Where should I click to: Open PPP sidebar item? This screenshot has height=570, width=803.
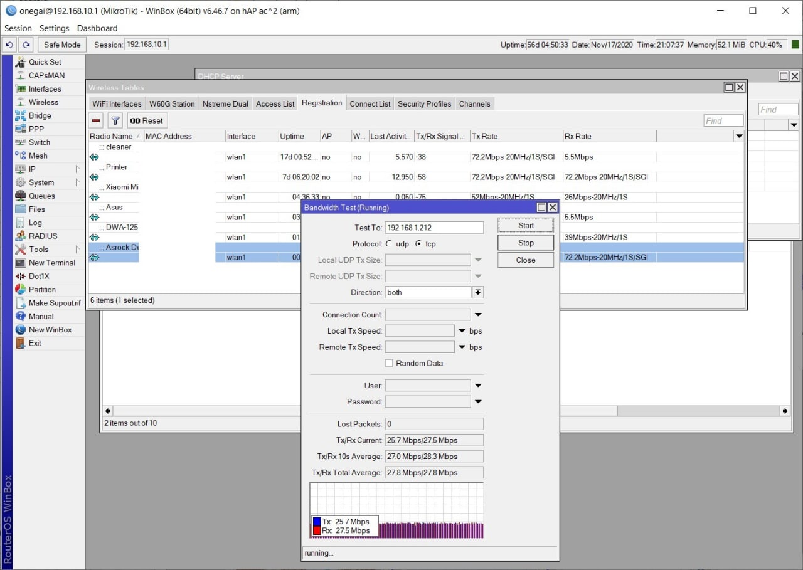[x=36, y=129]
